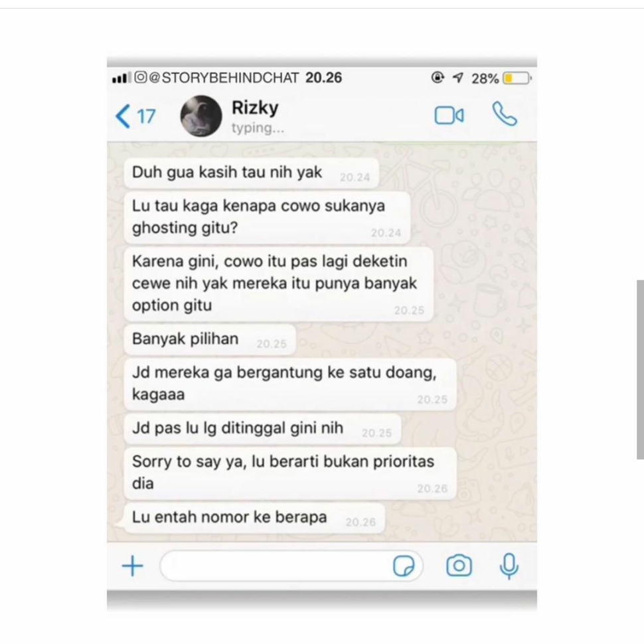This screenshot has height=644, width=644.
Task: Open the plus attachment menu
Action: [x=133, y=566]
